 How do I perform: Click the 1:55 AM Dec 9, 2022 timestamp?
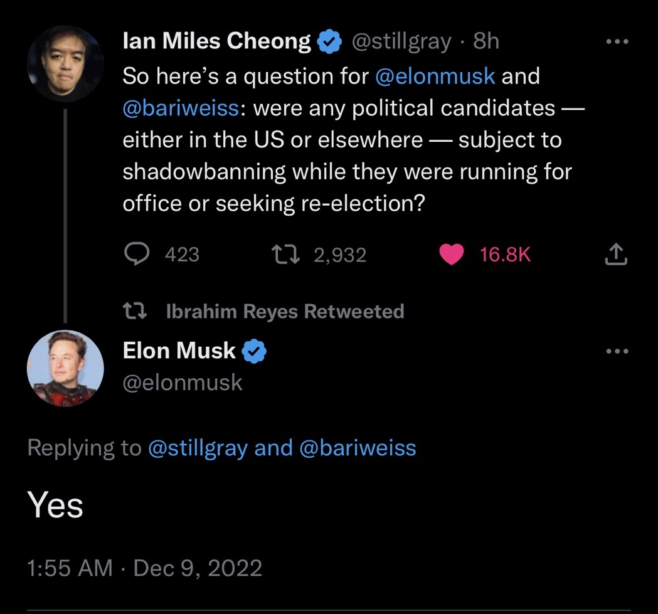[145, 568]
